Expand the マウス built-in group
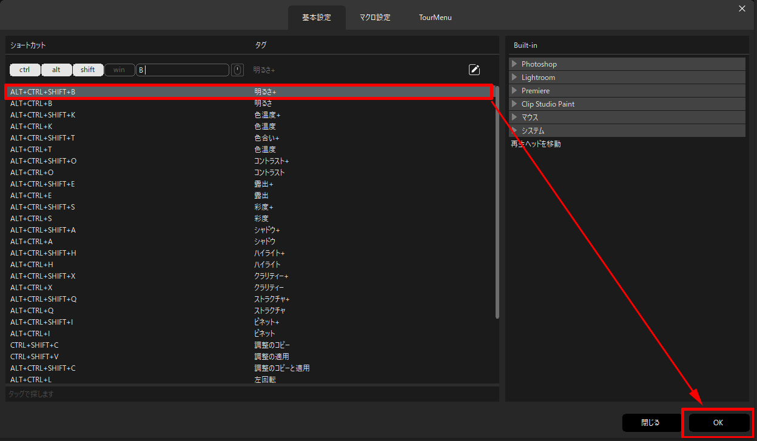The image size is (757, 441). pyautogui.click(x=515, y=118)
